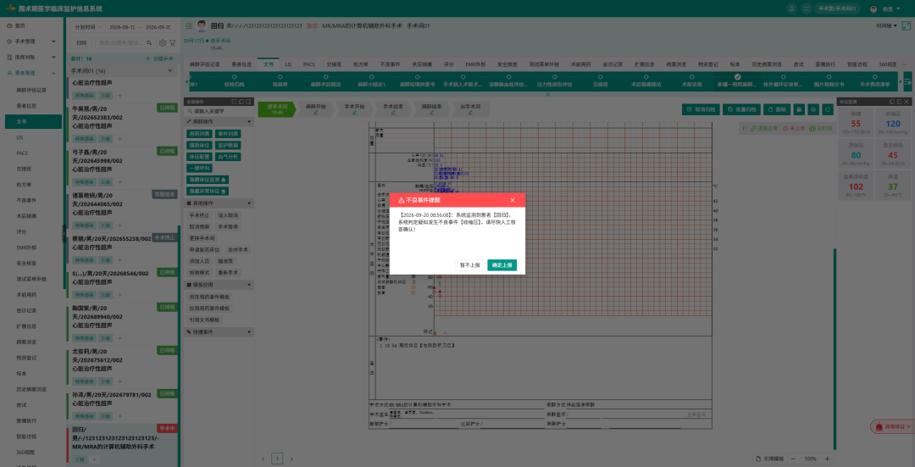Open the 时间轴 dropdown

point(887,25)
